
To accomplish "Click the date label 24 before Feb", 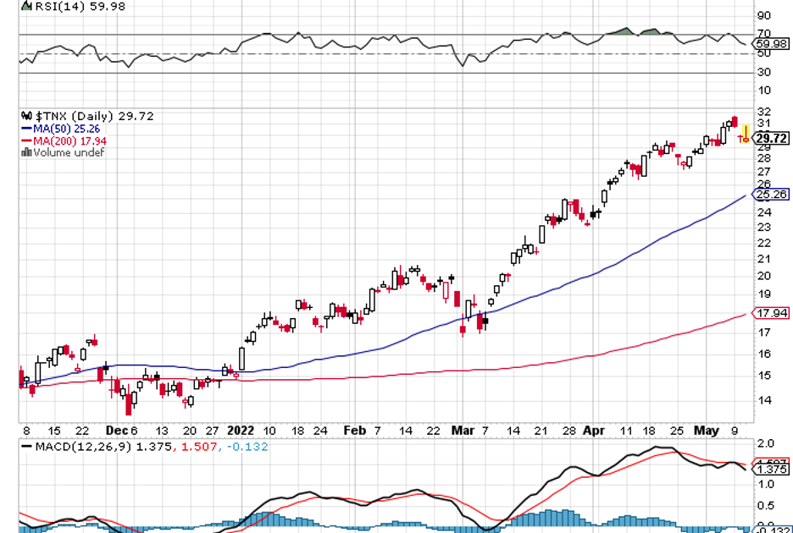I will tap(321, 431).
